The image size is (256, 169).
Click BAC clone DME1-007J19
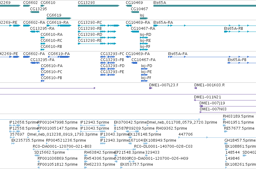228,106
